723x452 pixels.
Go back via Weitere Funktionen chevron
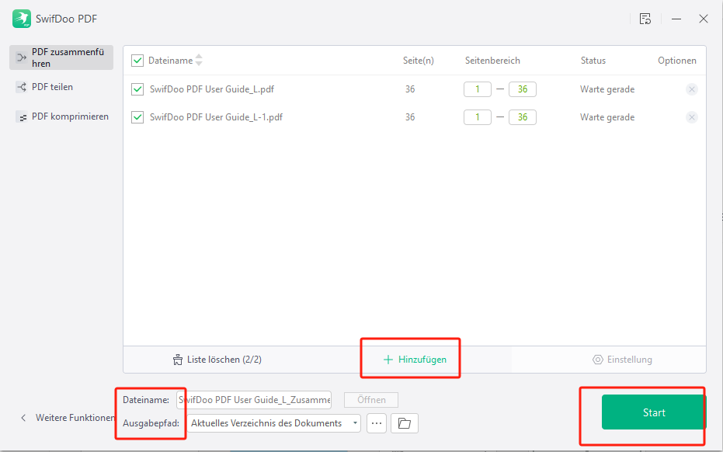pyautogui.click(x=23, y=418)
